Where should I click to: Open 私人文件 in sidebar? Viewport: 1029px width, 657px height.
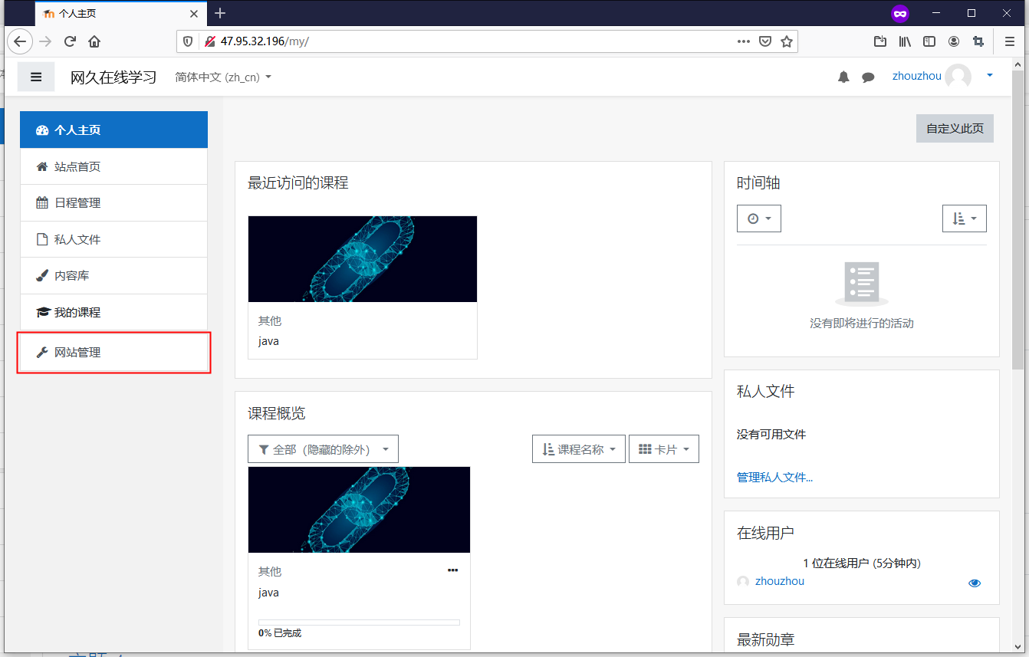(x=113, y=239)
